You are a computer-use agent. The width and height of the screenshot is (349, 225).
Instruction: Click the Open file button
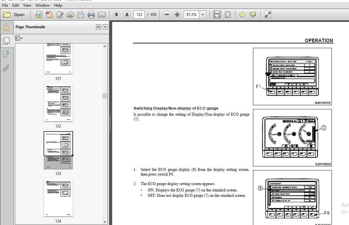click(14, 15)
